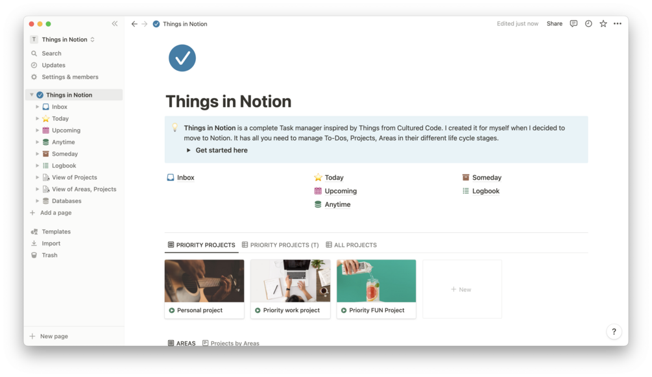This screenshot has width=652, height=377.
Task: Expand the Anytime page in the sidebar
Action: 38,142
